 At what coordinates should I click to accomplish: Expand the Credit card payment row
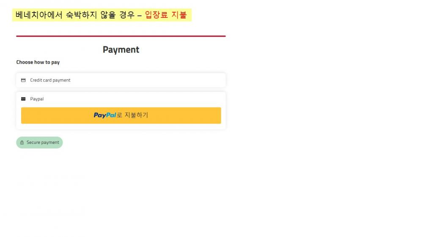121,80
